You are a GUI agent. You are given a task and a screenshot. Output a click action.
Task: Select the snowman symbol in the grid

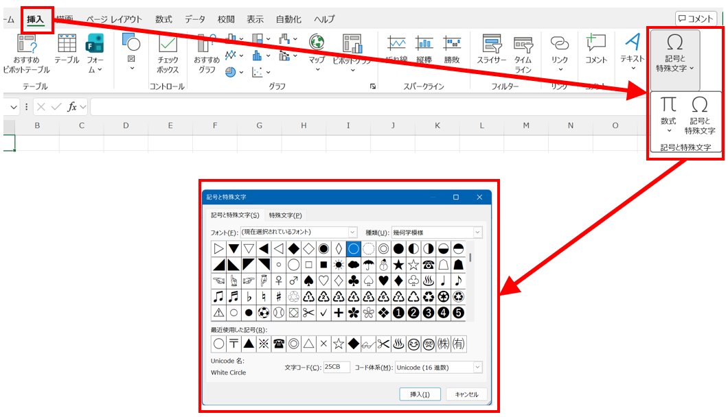383,265
